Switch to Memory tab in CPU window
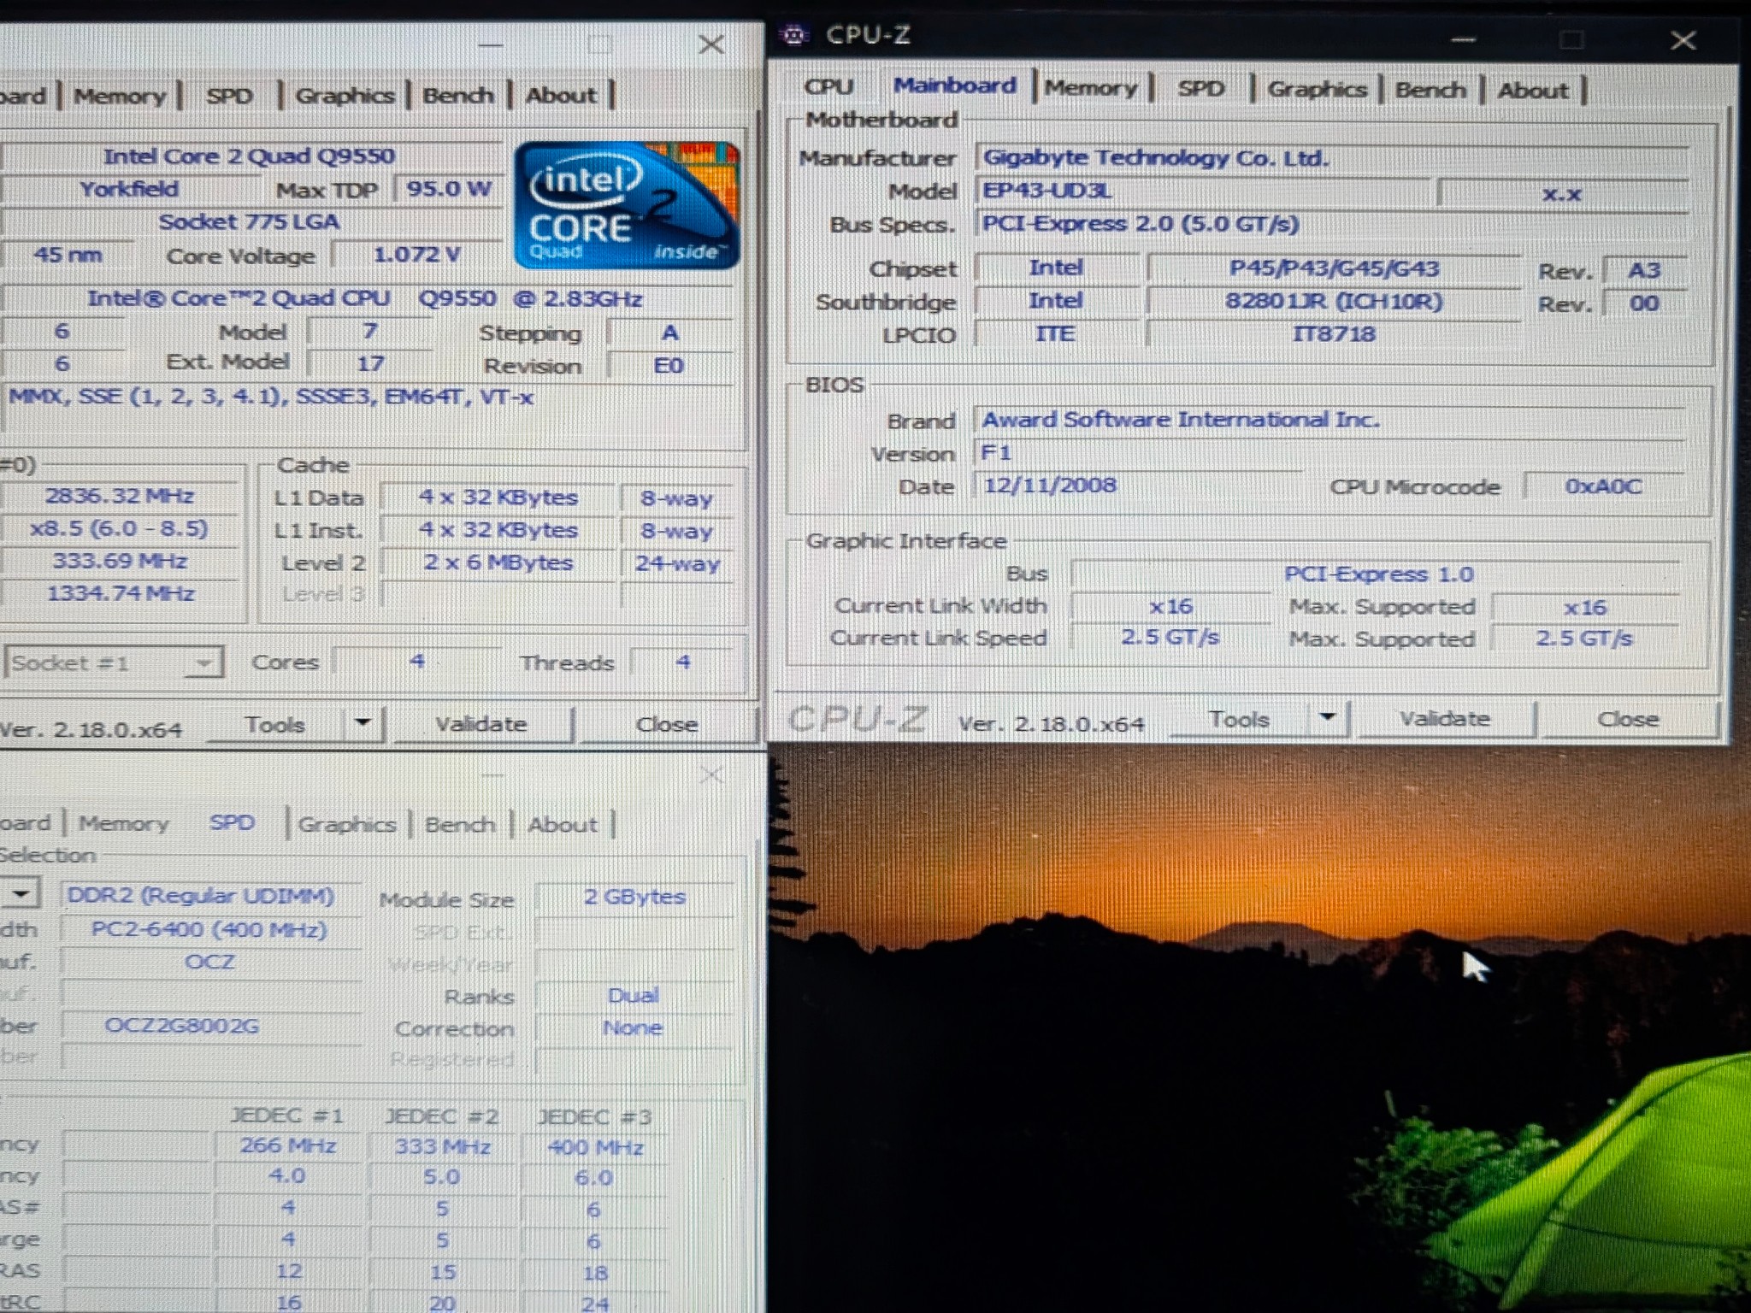This screenshot has height=1313, width=1751. [x=120, y=96]
